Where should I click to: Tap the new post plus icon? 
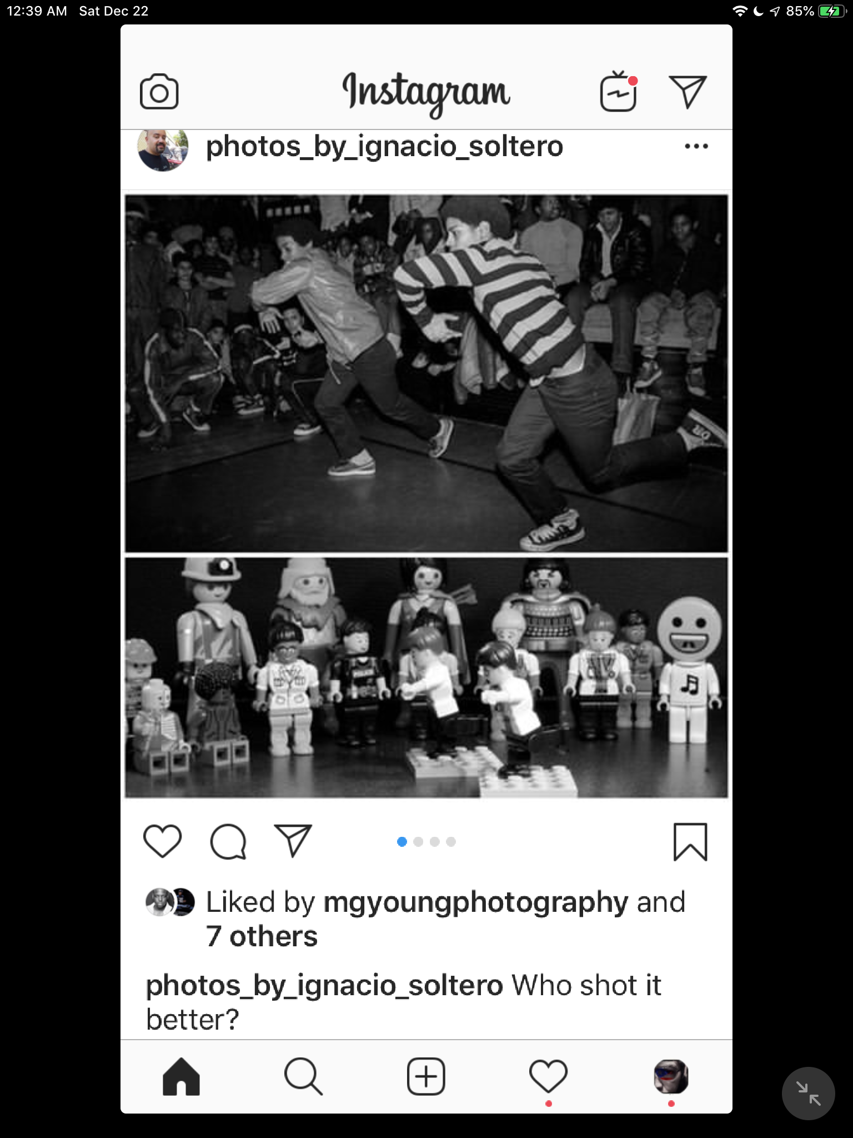(426, 1077)
